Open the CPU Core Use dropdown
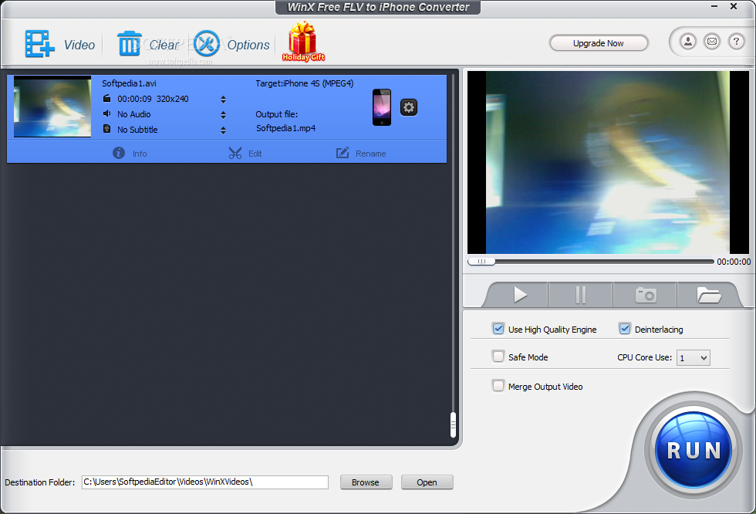Screen dimensions: 756x514 694,358
